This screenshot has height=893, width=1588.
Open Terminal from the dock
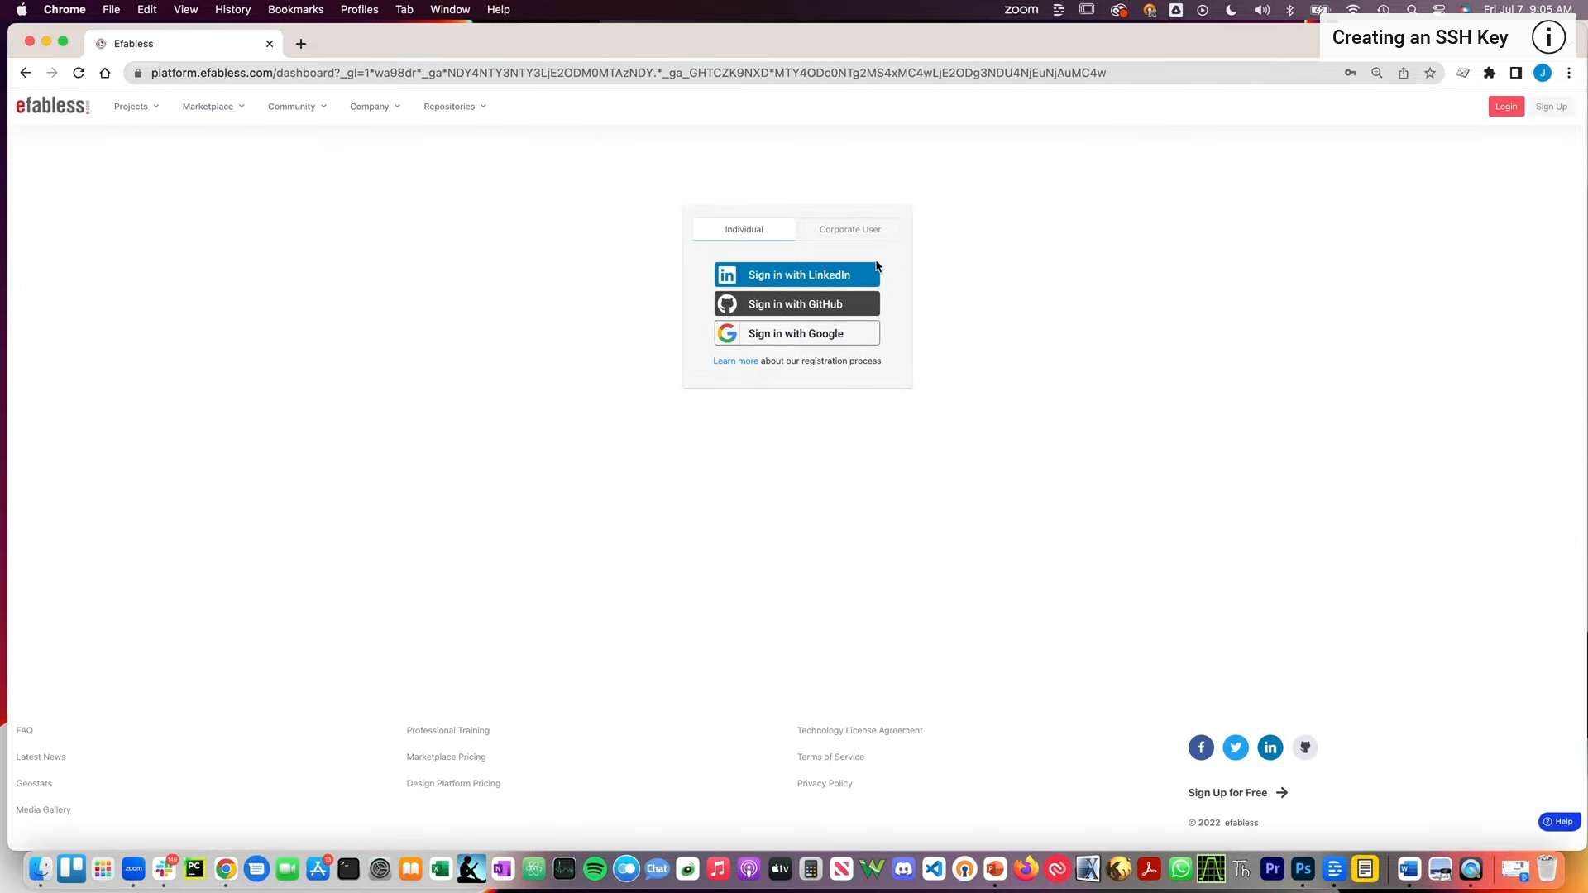click(348, 869)
